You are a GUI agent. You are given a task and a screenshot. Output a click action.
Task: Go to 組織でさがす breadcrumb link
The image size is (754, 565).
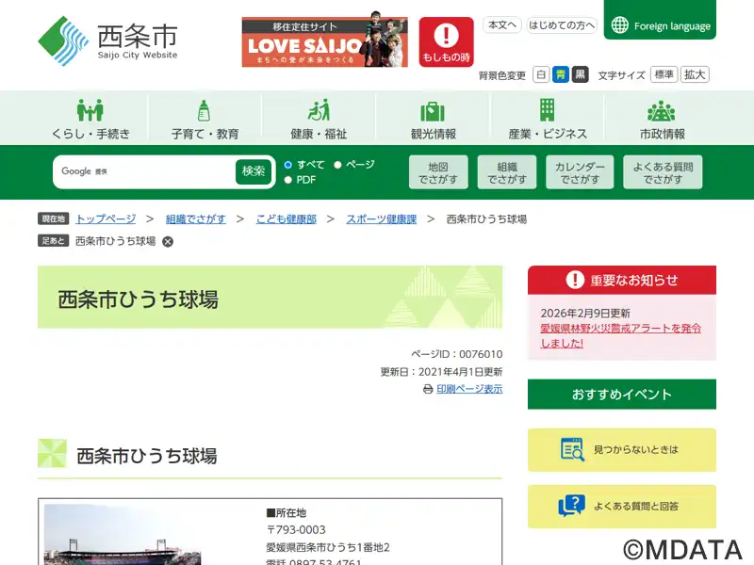coord(196,219)
